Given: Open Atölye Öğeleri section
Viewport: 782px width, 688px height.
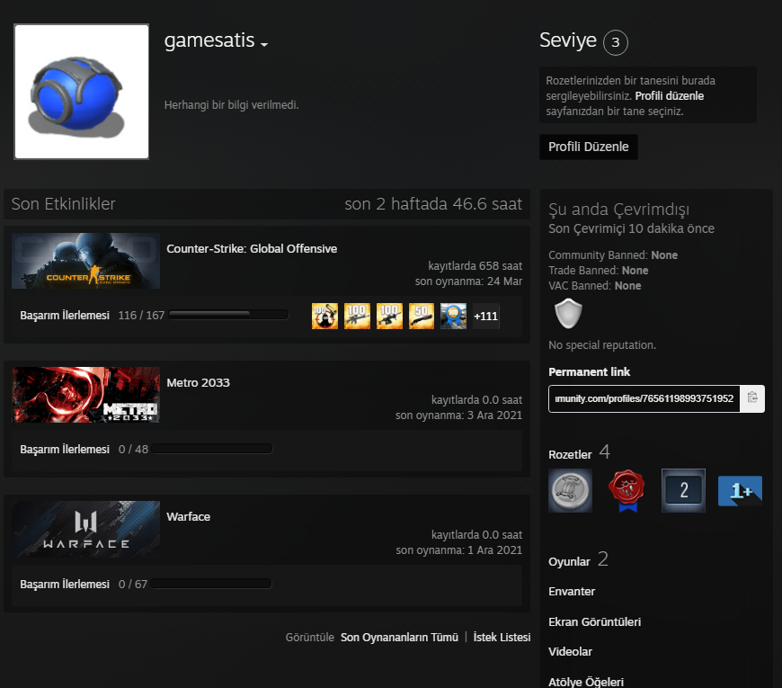Looking at the screenshot, I should click(586, 682).
